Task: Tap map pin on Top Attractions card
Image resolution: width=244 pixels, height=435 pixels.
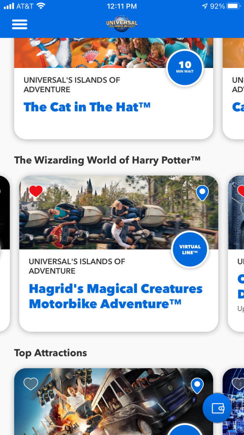Action: click(197, 386)
